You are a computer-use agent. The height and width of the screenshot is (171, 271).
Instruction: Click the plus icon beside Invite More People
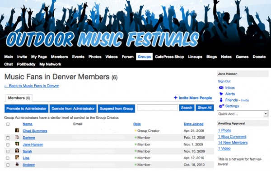pos(175,98)
